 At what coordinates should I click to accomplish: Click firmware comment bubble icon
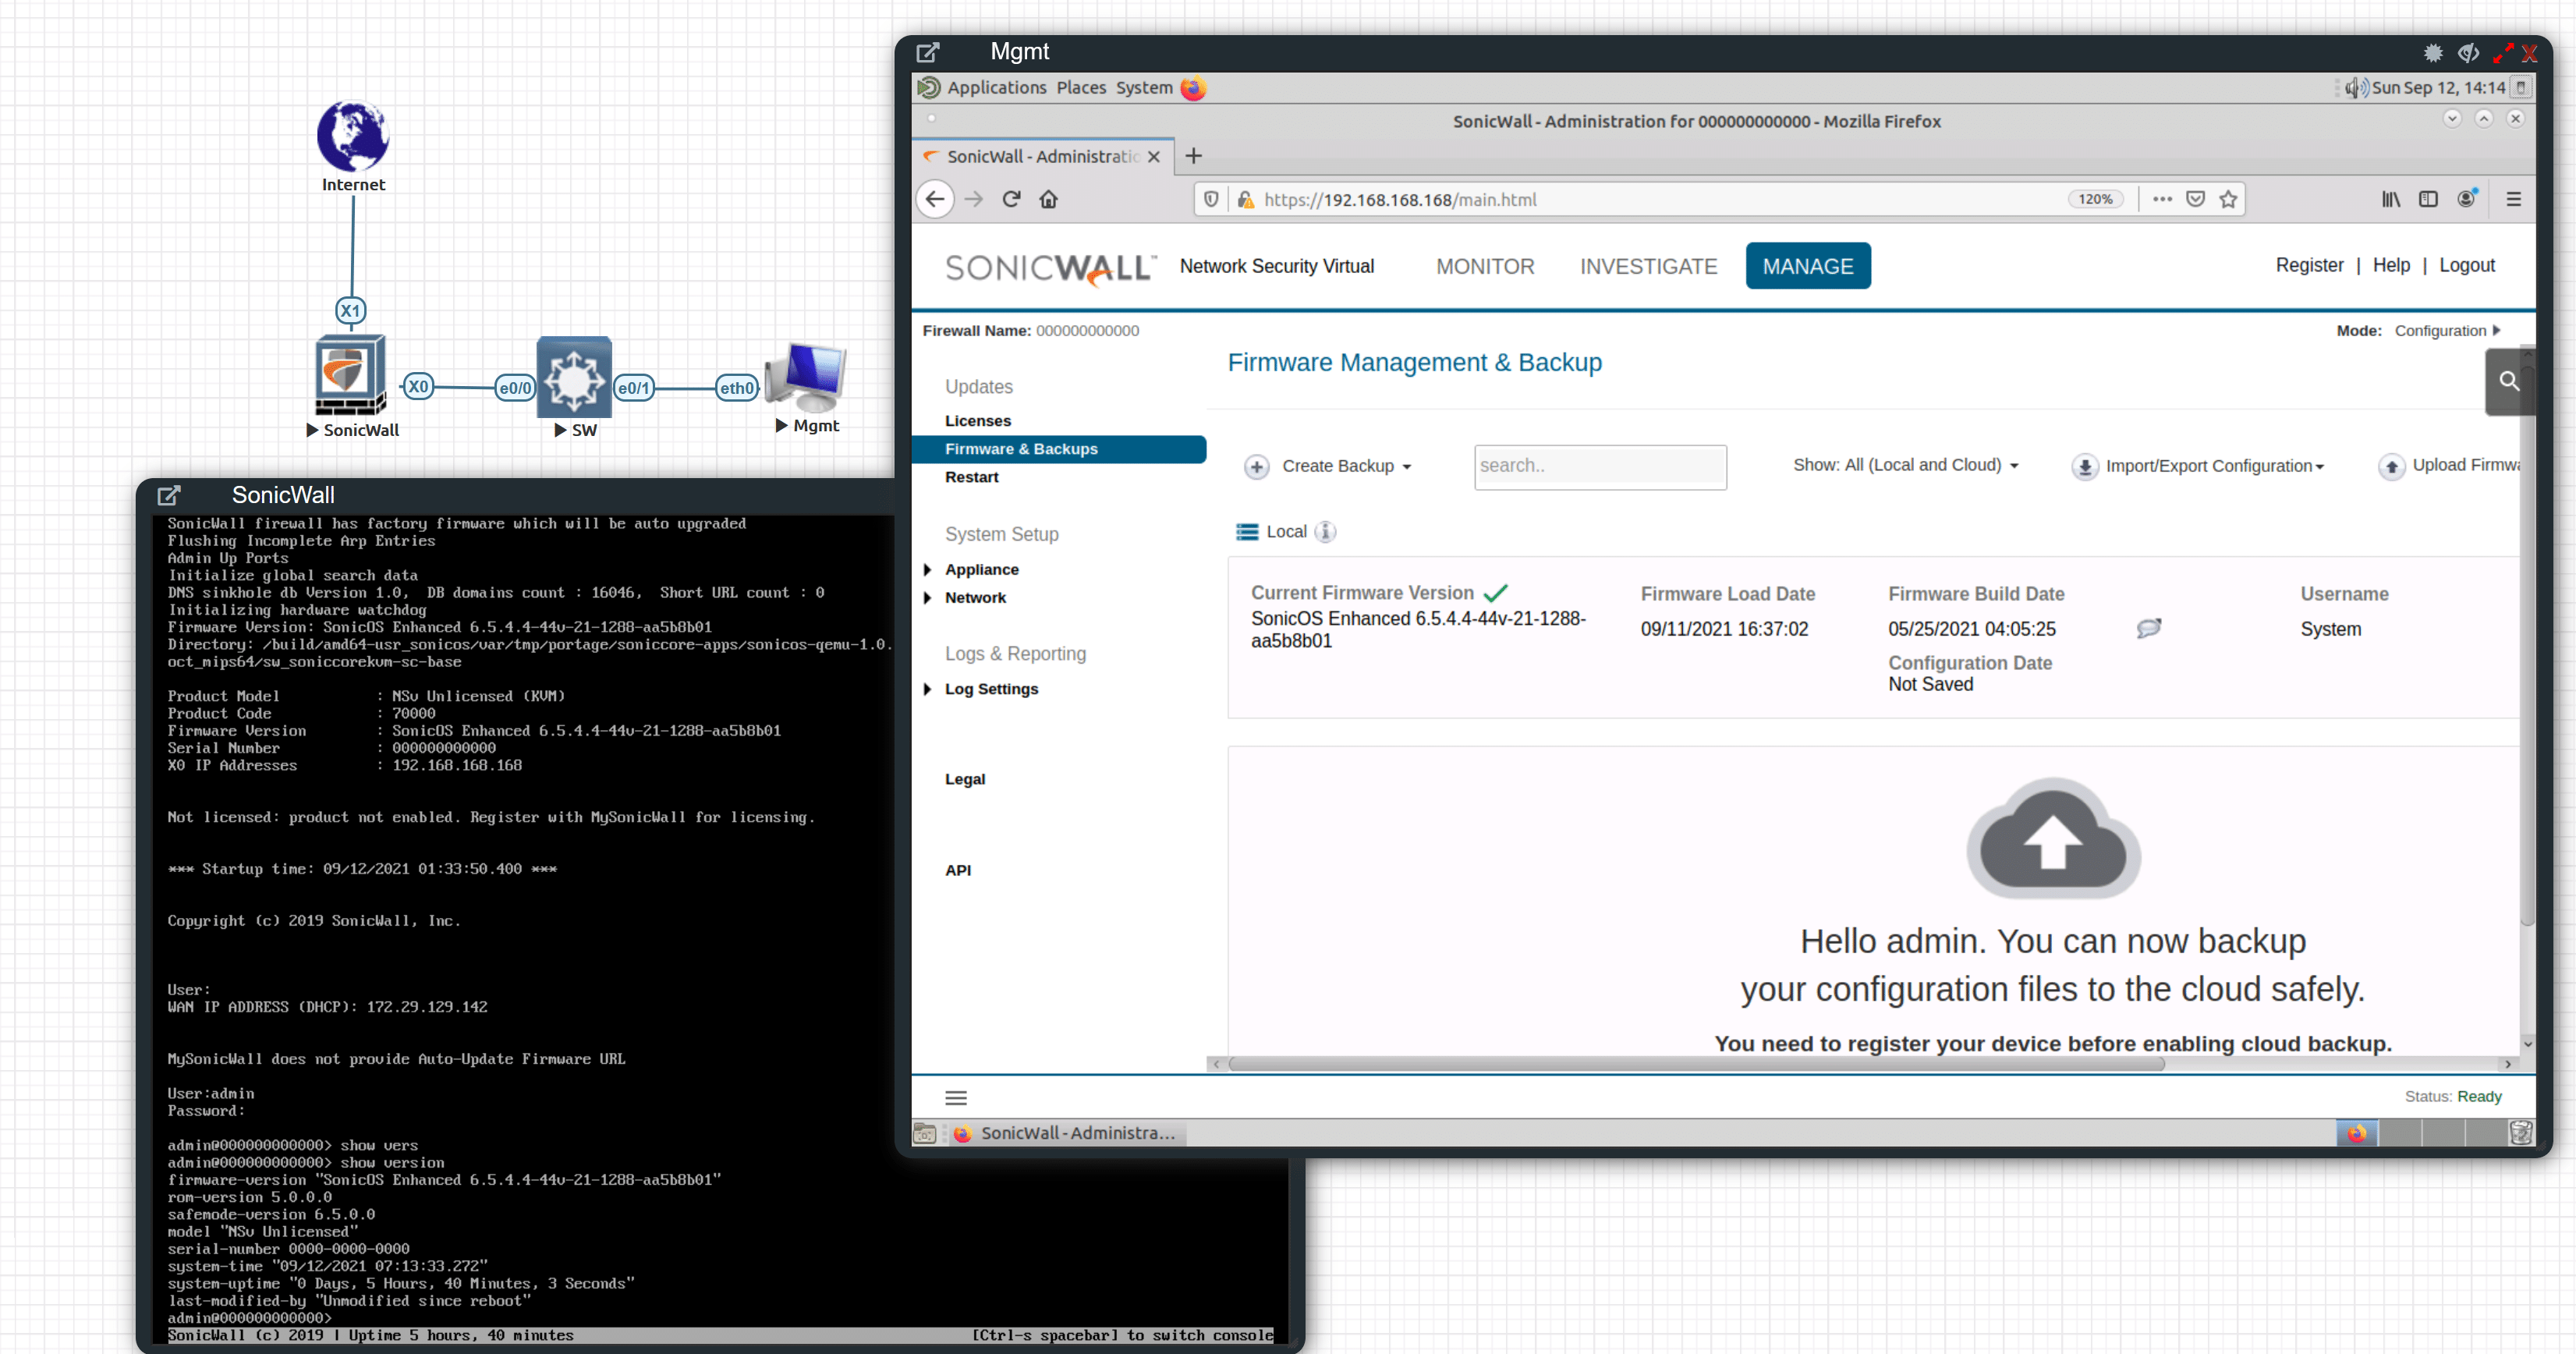[2148, 628]
